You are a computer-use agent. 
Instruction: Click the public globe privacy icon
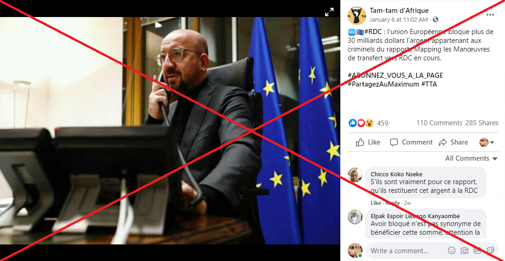436,20
